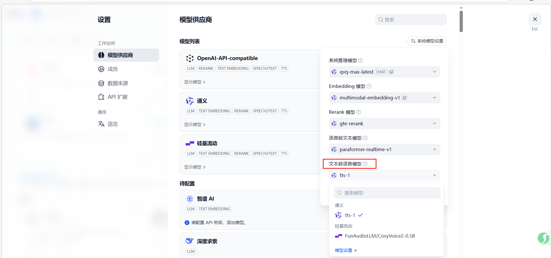Viewport: 551px width, 258px height.
Task: Click the 语言 translate icon
Action: point(101,124)
